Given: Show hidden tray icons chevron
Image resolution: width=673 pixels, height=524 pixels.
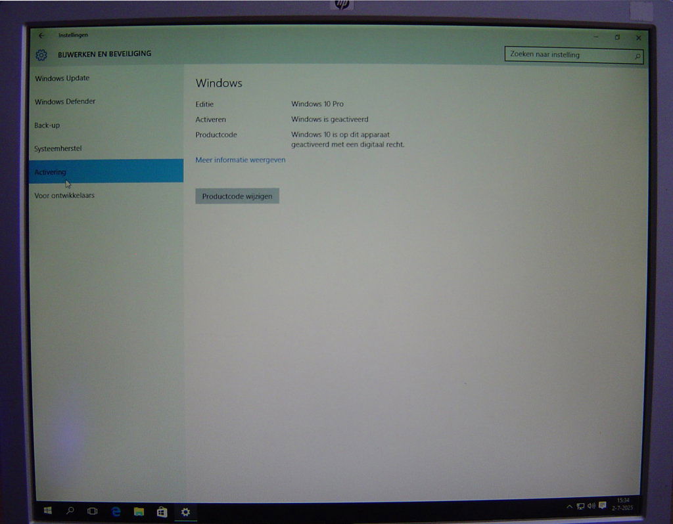Looking at the screenshot, I should [569, 506].
